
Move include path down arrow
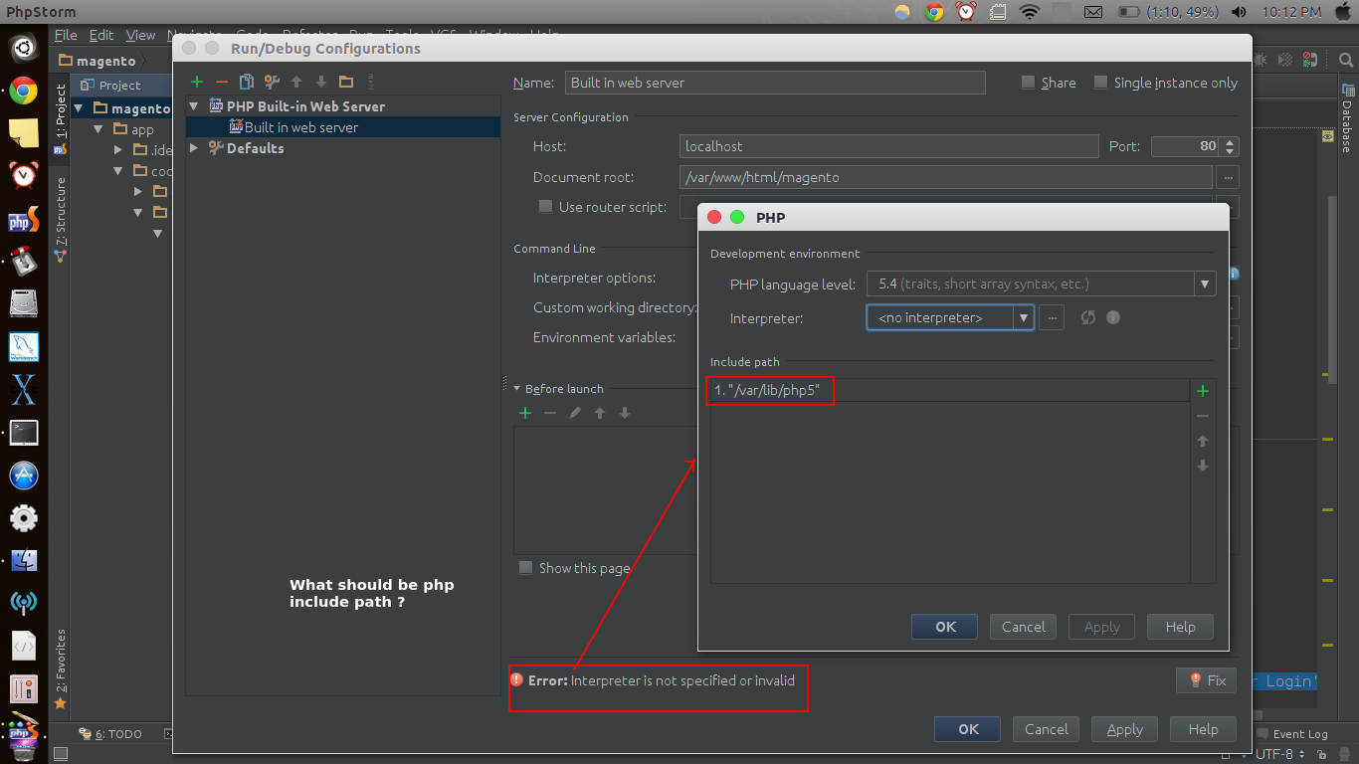[1203, 466]
